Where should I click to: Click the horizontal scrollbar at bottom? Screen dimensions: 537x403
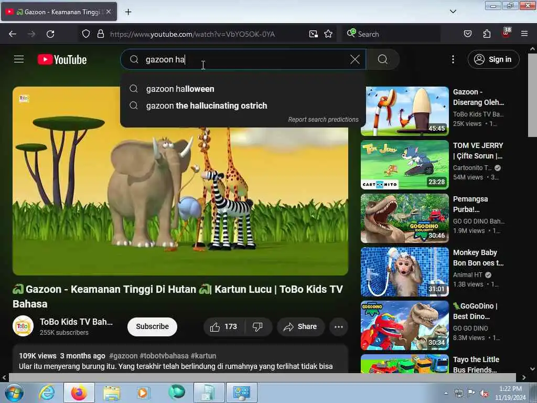click(x=262, y=377)
